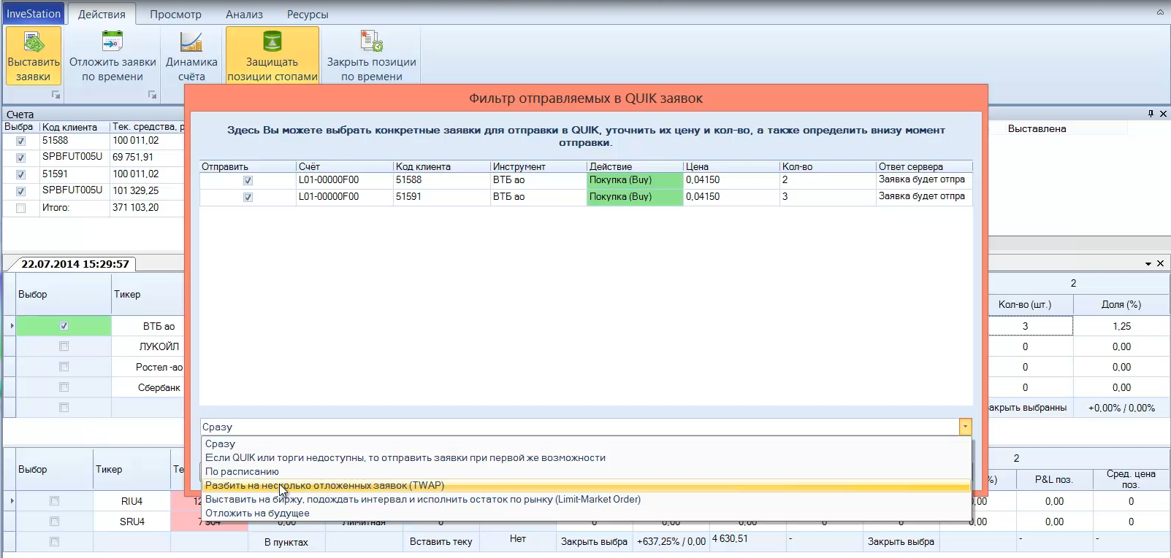Select Отложить на будущее option

pos(586,513)
